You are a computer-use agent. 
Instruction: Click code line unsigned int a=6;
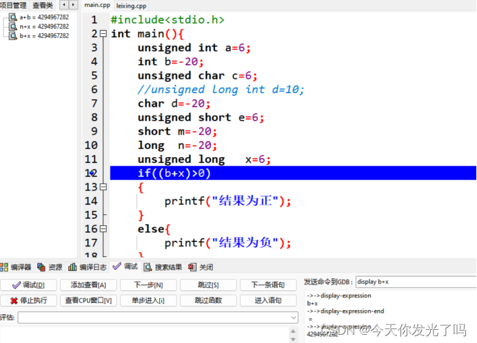point(194,48)
